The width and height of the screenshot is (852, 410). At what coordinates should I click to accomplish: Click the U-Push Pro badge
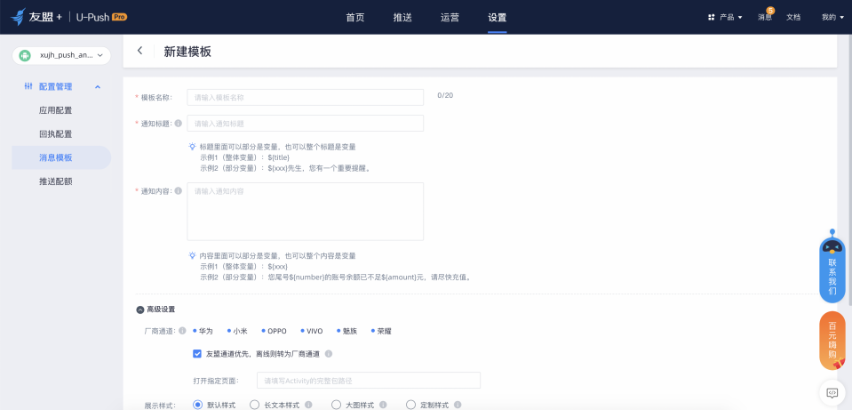119,17
